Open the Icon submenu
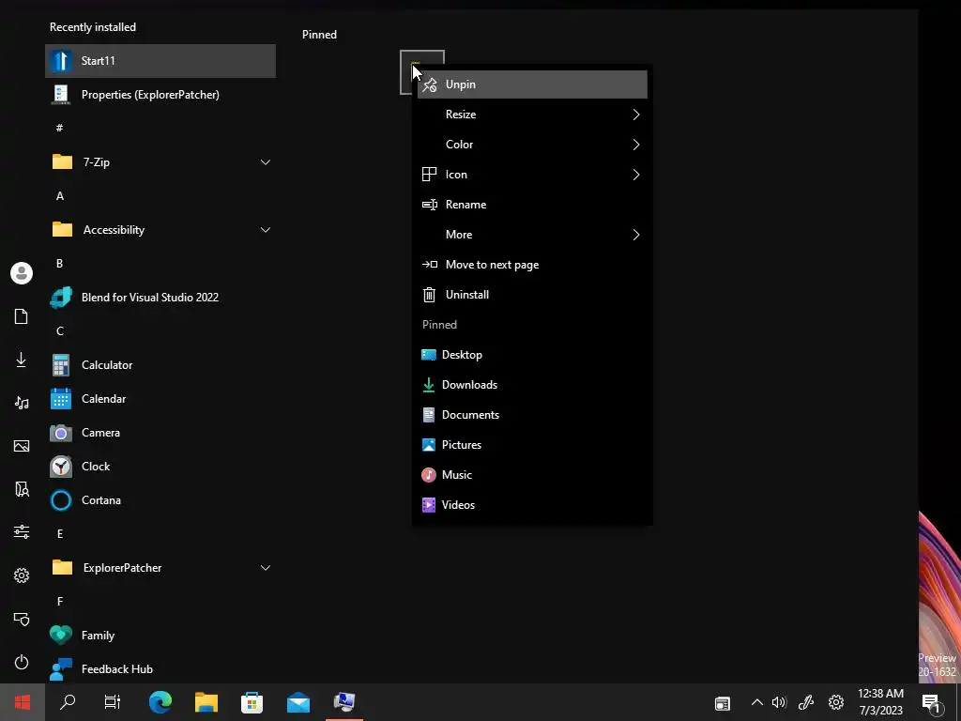 pos(532,175)
